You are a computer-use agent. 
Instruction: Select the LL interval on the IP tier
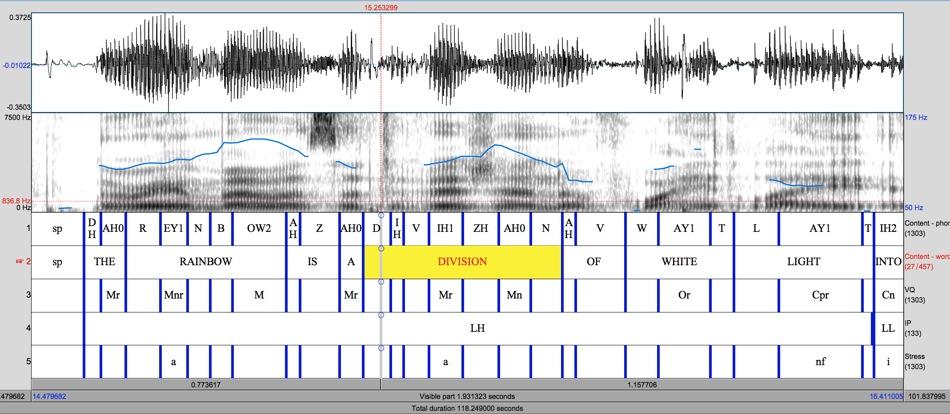coord(888,329)
